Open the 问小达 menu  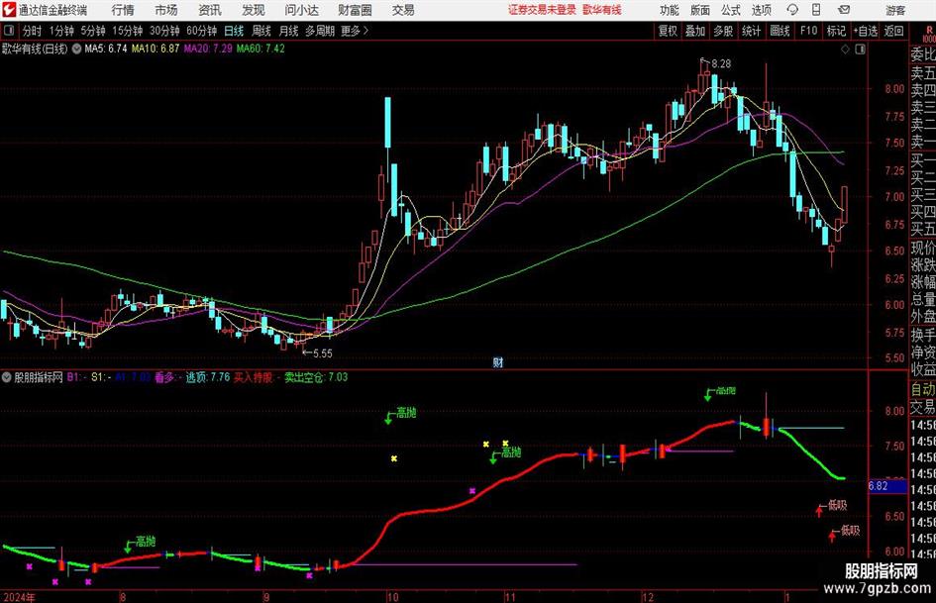(302, 10)
